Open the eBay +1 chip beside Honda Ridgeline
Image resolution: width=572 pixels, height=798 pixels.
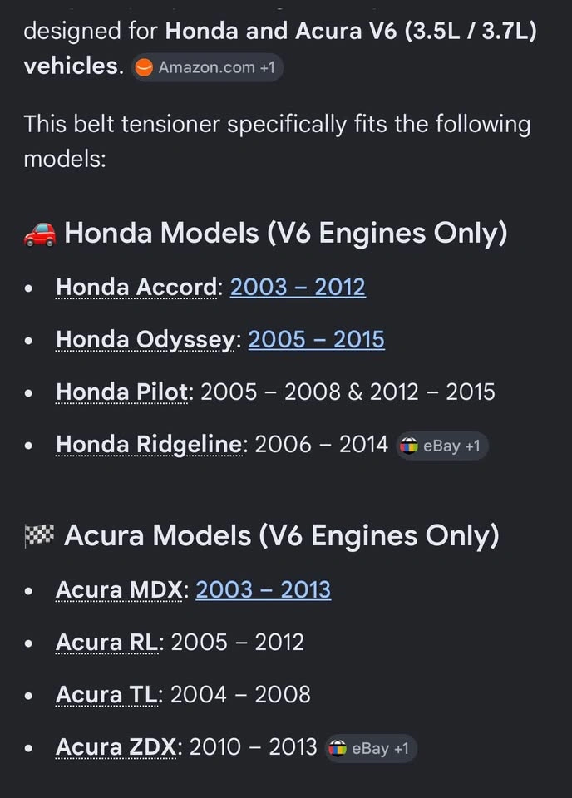[442, 446]
